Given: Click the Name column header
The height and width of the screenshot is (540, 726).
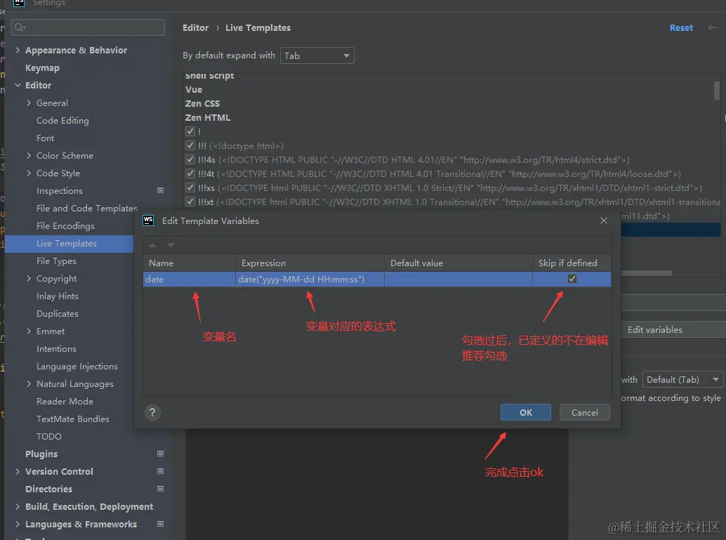Looking at the screenshot, I should click(x=190, y=263).
